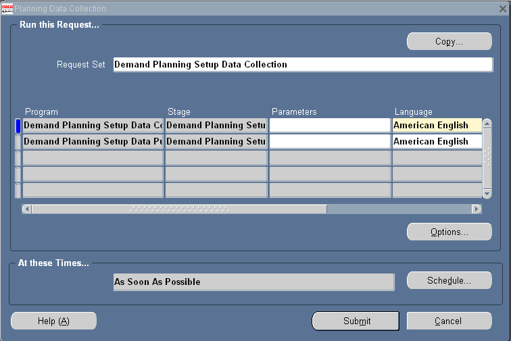Viewport: 511px width, 341px height.
Task: Click Stage cell in second row
Action: click(x=216, y=142)
